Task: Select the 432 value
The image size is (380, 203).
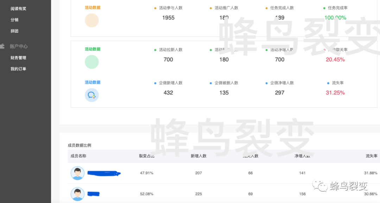Action: tap(168, 93)
